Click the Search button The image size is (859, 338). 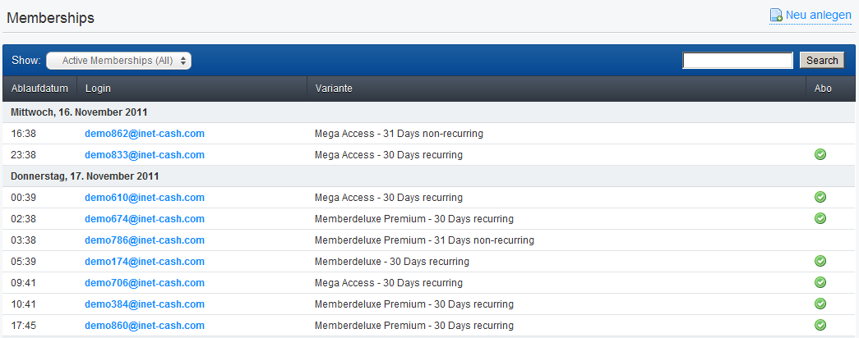[822, 60]
